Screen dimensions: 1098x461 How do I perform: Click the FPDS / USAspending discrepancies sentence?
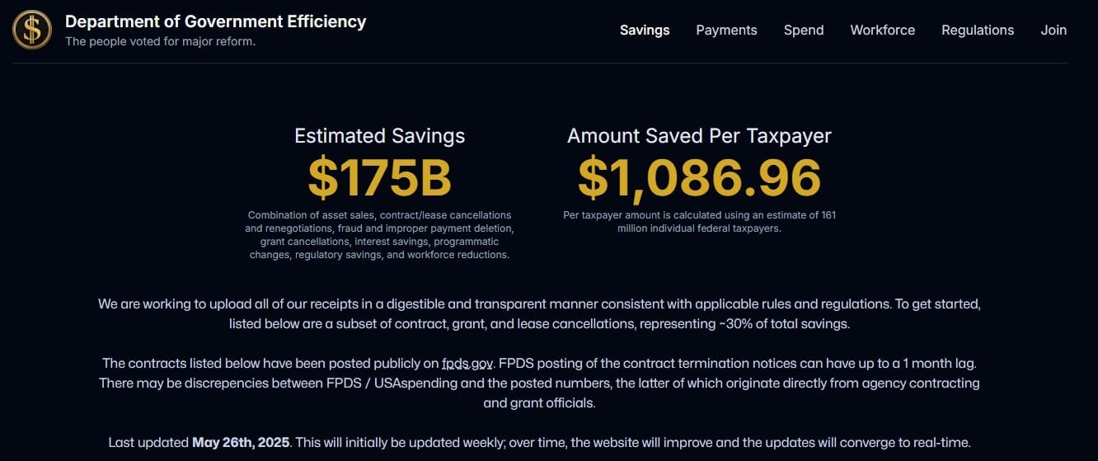point(539,393)
